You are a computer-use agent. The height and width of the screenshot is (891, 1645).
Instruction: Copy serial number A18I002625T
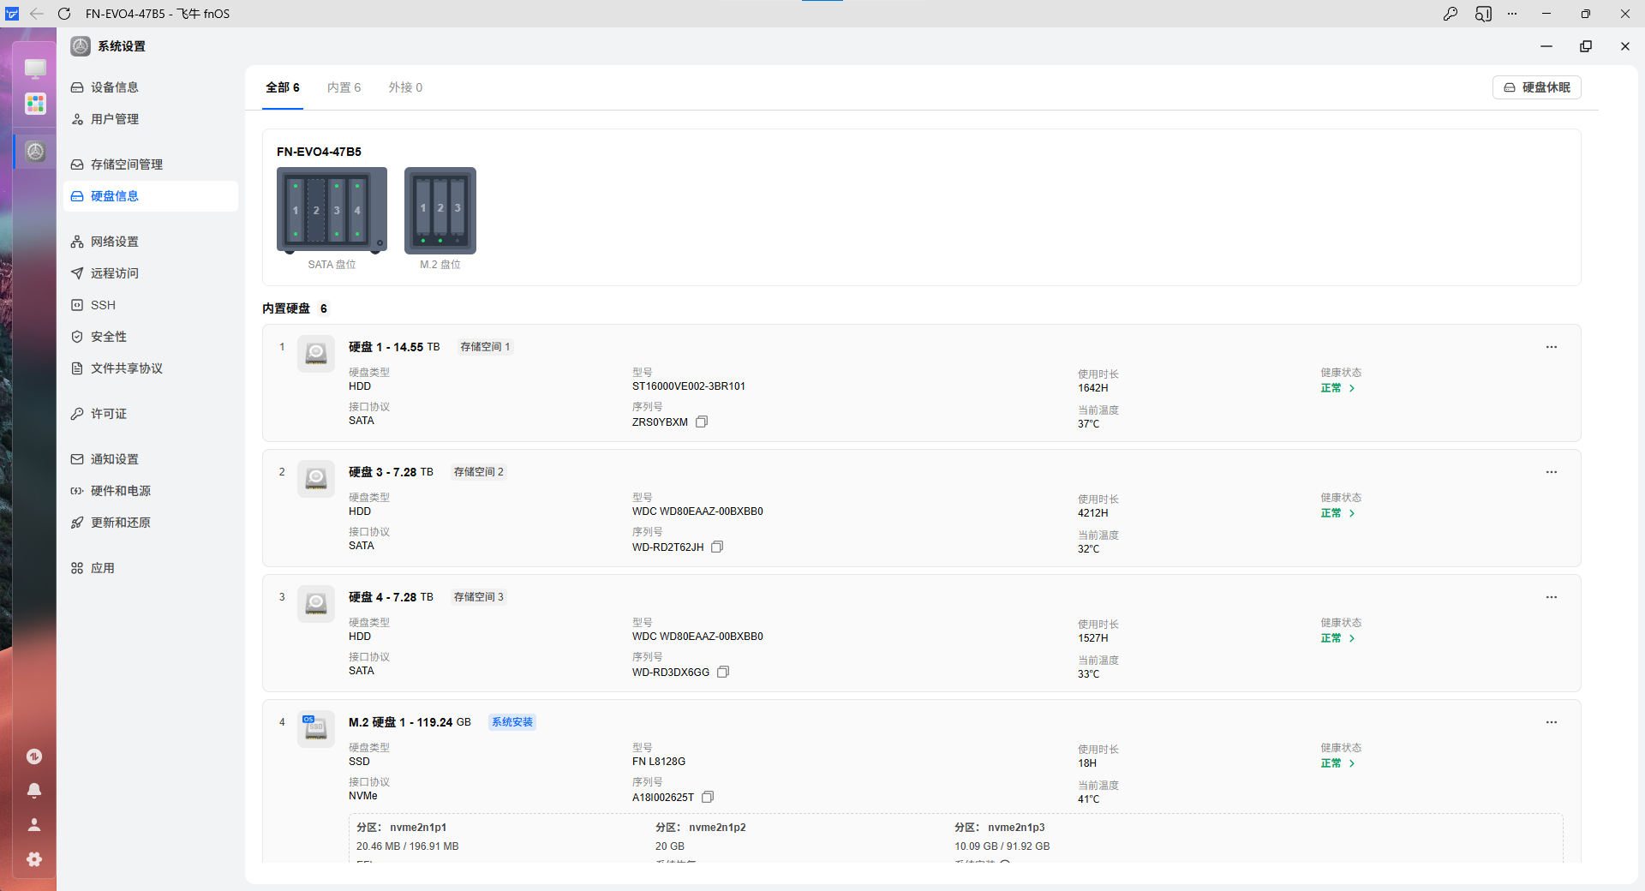coord(708,797)
